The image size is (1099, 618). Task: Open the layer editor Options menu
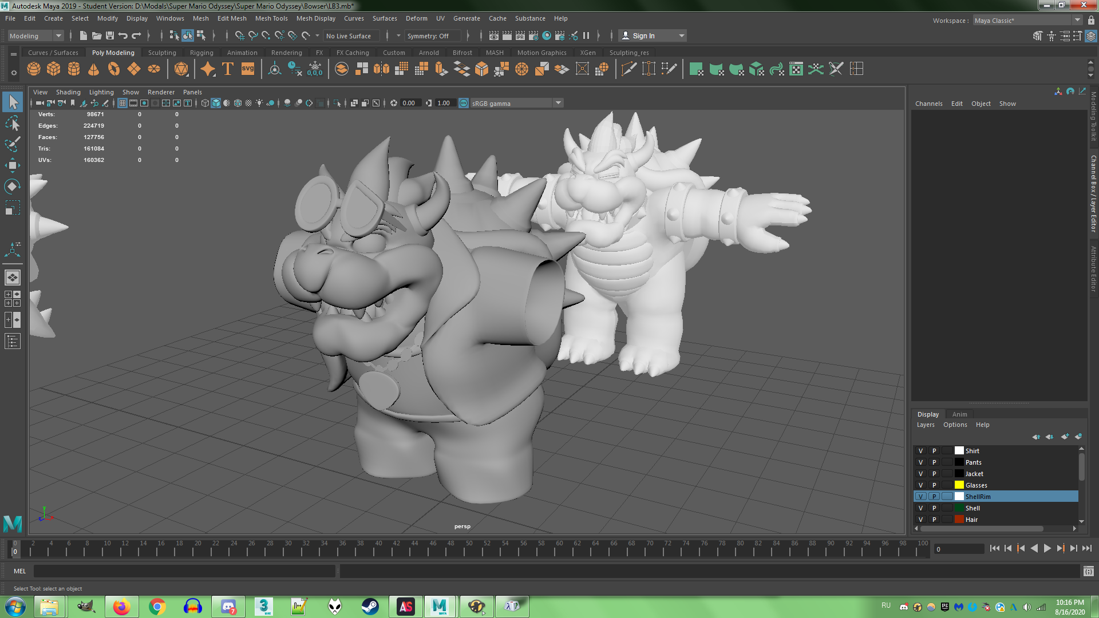(x=955, y=425)
